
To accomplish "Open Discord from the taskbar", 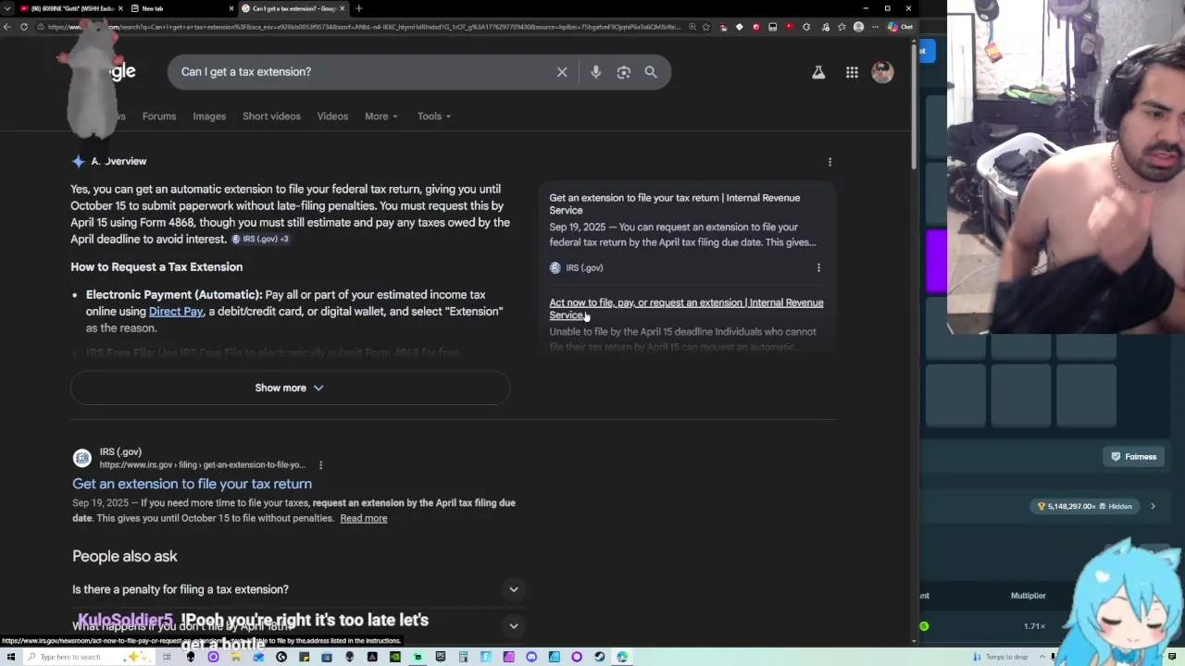I will (x=531, y=657).
